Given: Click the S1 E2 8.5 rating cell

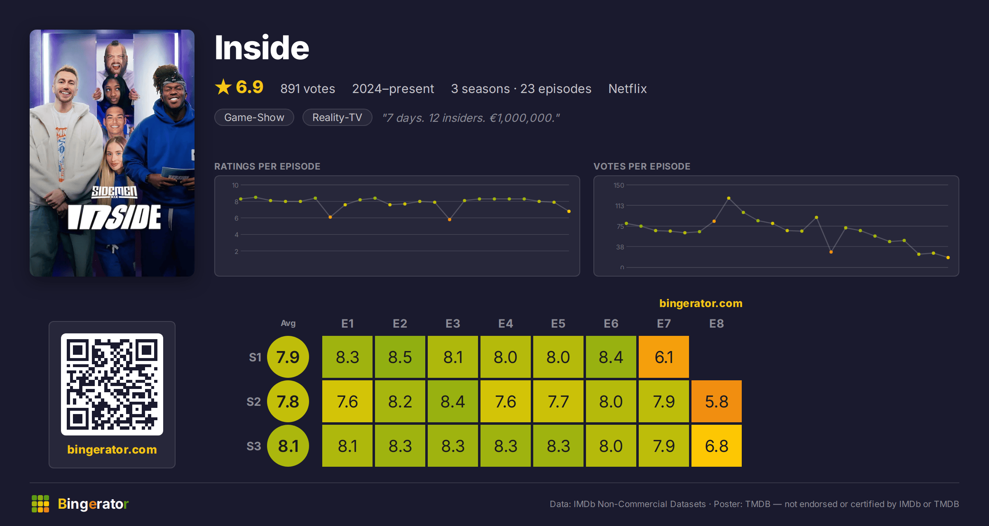Looking at the screenshot, I should (400, 357).
